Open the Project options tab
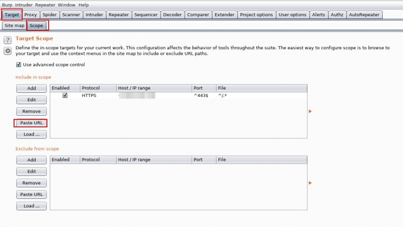The width and height of the screenshot is (403, 227). point(256,14)
